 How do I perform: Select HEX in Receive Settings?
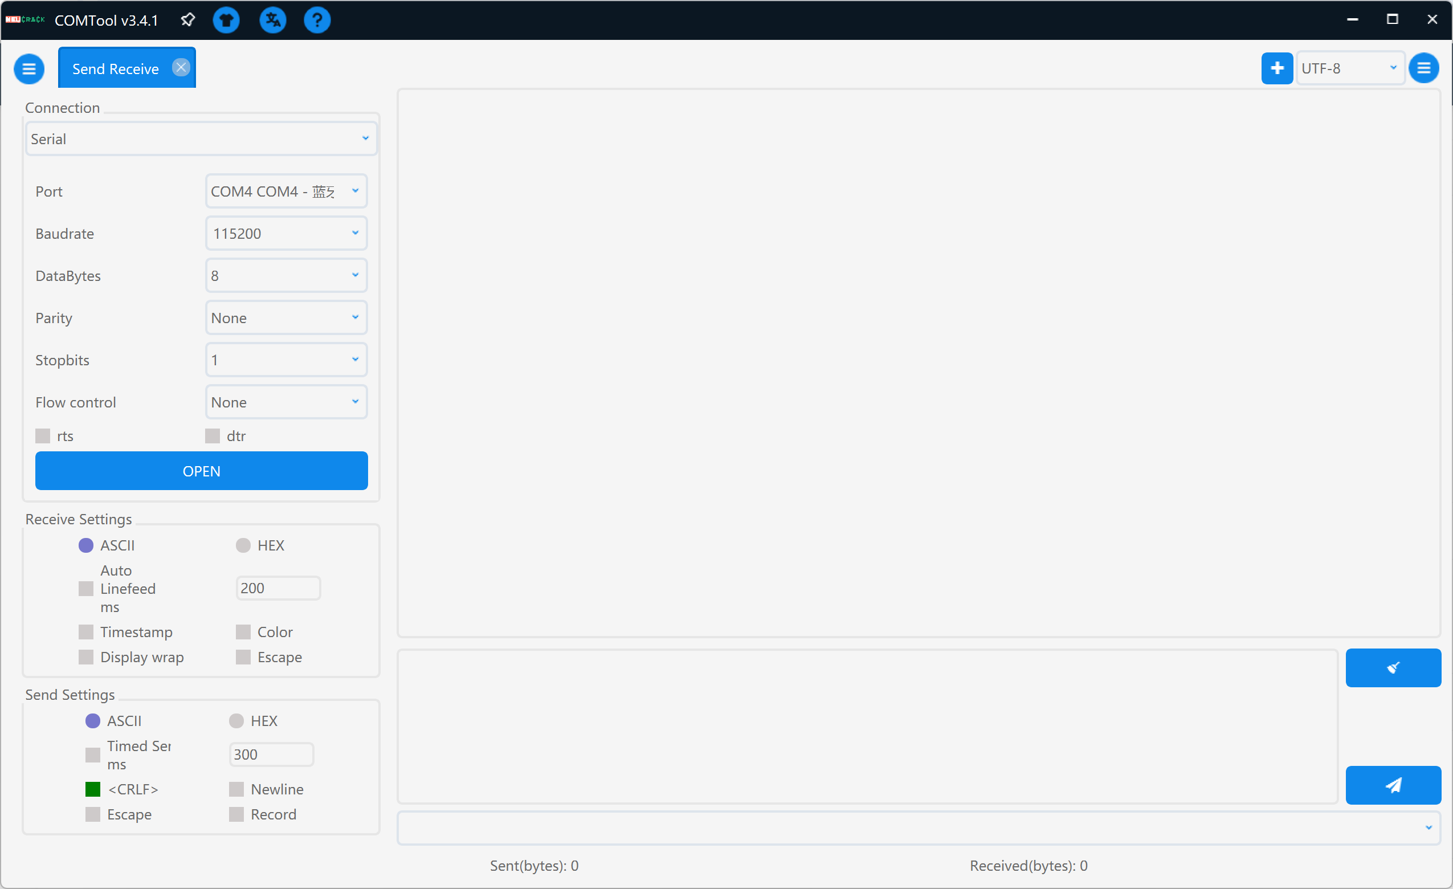point(243,545)
